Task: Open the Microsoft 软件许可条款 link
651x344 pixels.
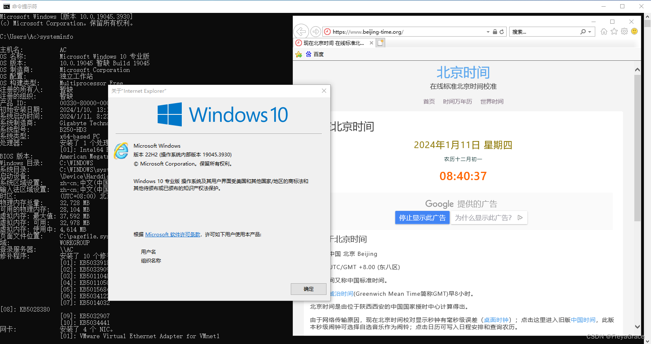Action: [173, 235]
